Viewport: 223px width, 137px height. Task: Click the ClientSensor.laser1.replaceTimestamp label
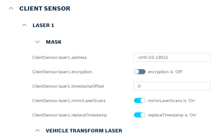[70, 115]
